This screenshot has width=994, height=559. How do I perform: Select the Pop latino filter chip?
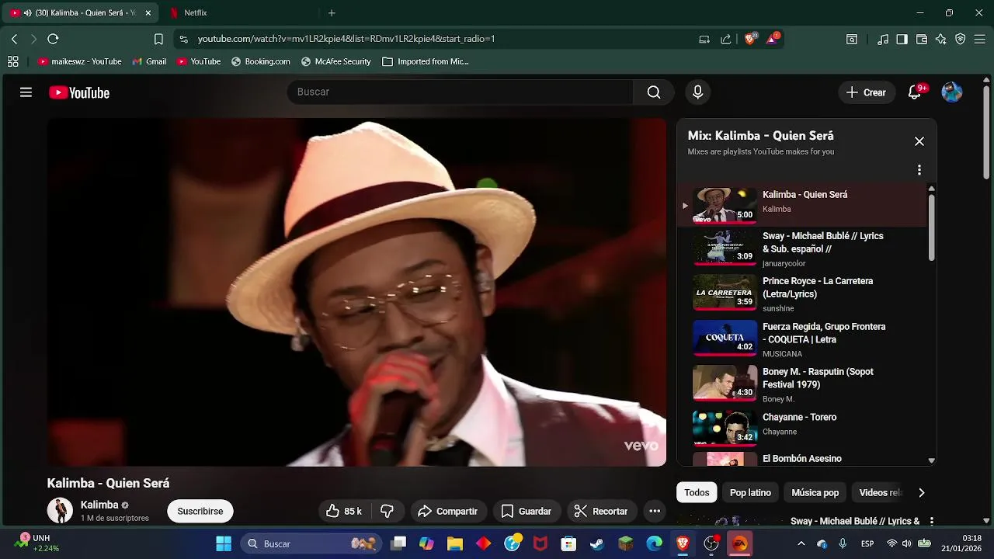coord(750,492)
